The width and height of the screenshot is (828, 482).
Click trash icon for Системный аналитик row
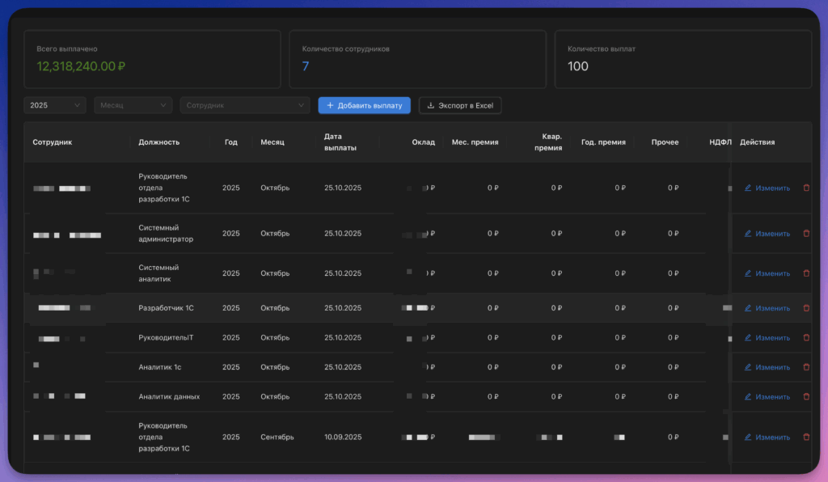[x=806, y=273]
